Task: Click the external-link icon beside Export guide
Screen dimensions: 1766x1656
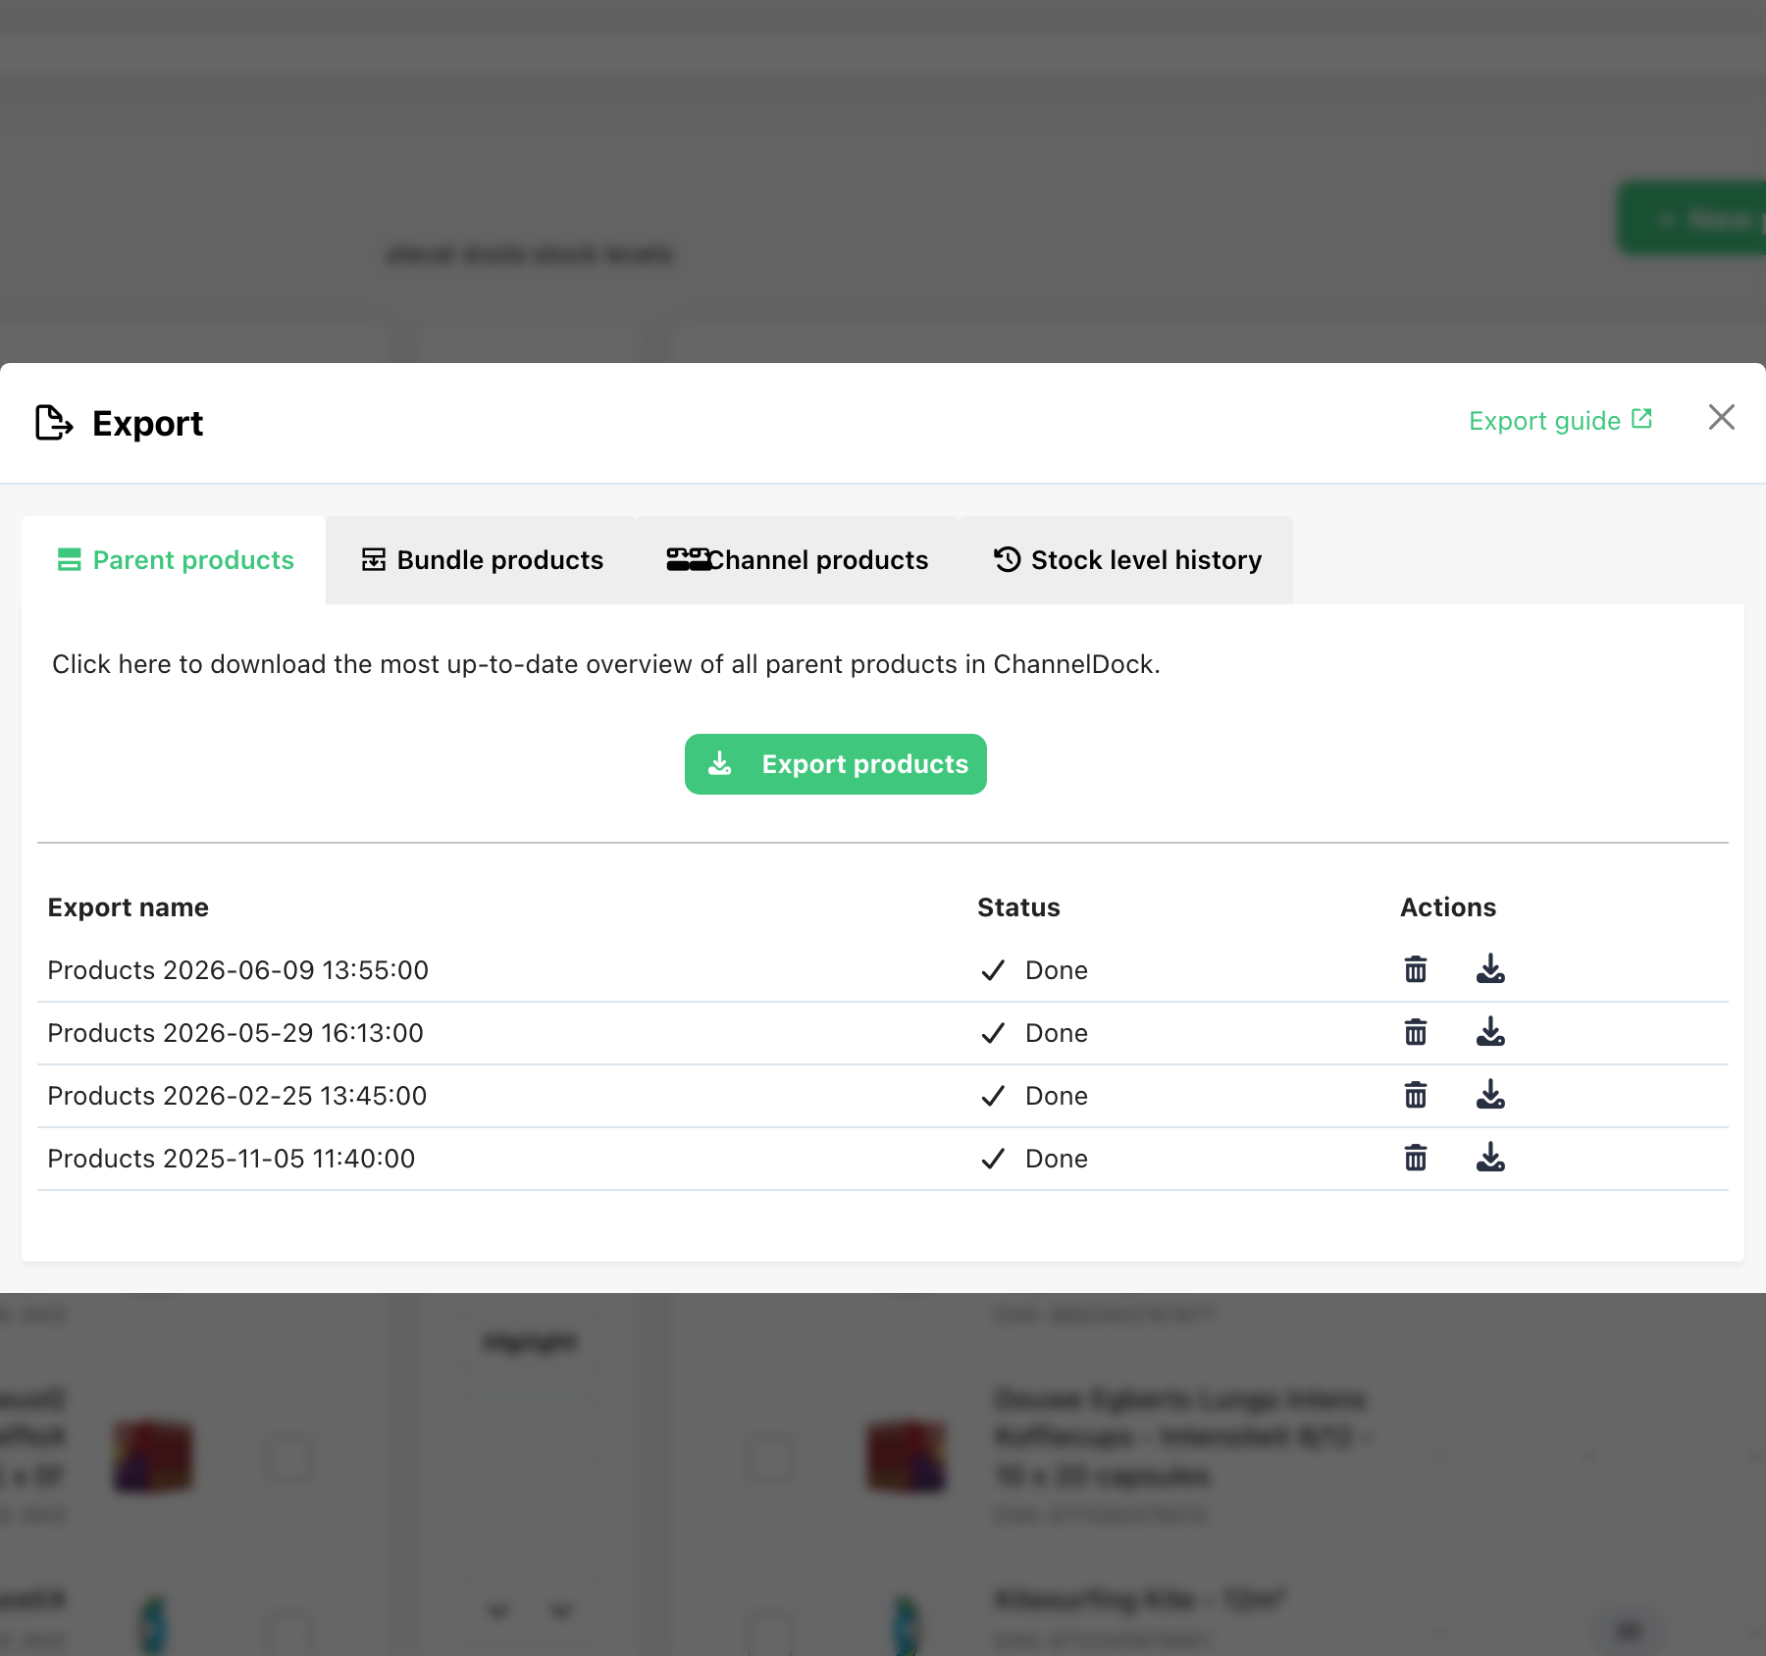Action: pos(1641,419)
